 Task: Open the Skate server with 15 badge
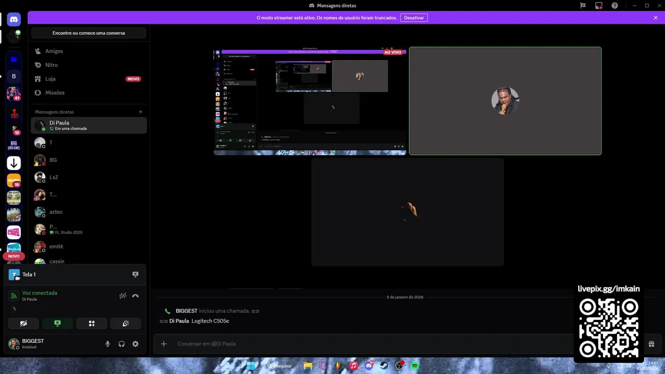coord(14,180)
